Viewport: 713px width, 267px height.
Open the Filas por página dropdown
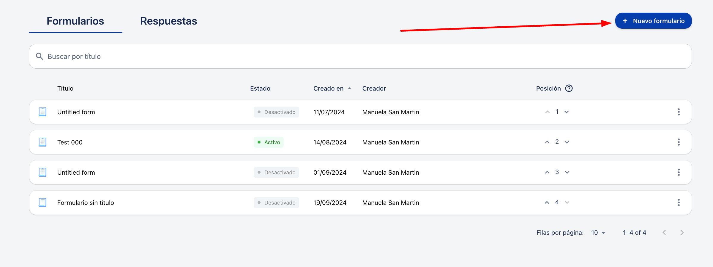click(598, 233)
